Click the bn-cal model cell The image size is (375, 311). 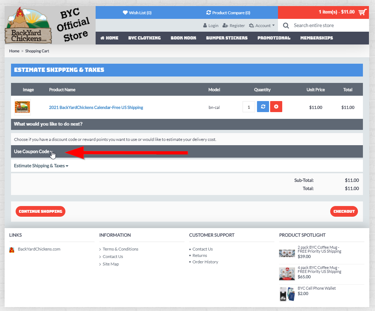pos(214,107)
